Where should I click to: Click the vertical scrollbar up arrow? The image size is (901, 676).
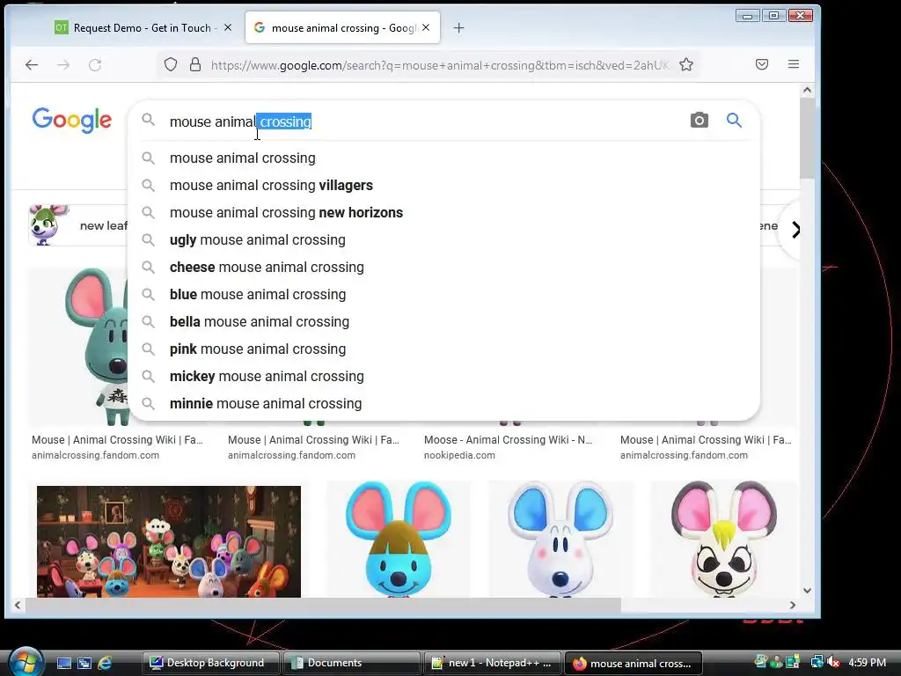(807, 90)
